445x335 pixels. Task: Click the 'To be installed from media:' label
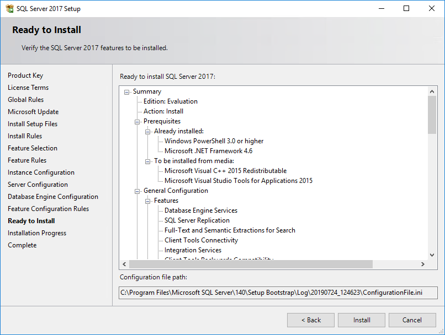tap(194, 161)
